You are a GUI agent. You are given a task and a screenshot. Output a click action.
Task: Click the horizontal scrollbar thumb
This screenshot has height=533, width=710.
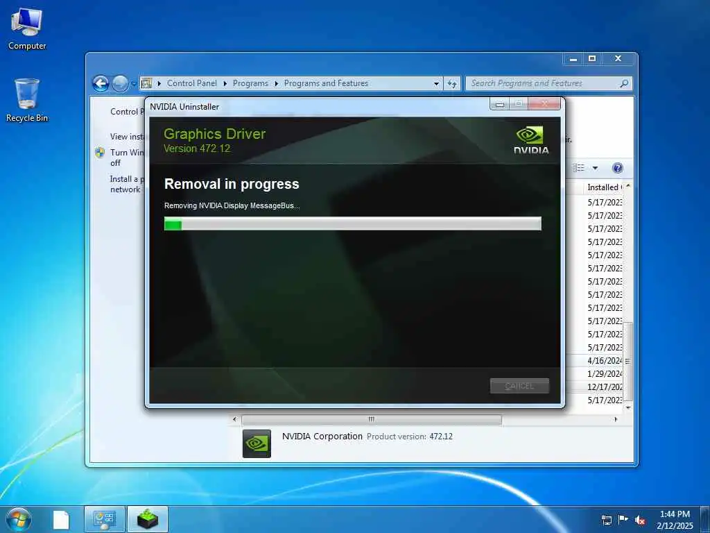372,420
